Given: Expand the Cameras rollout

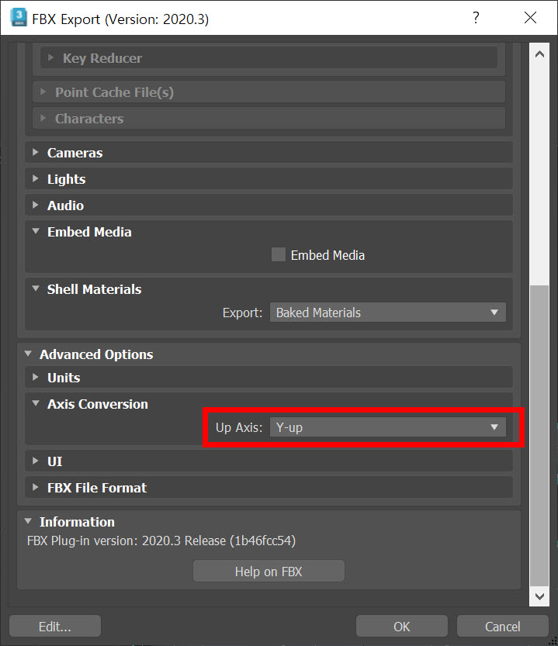Looking at the screenshot, I should pos(269,153).
